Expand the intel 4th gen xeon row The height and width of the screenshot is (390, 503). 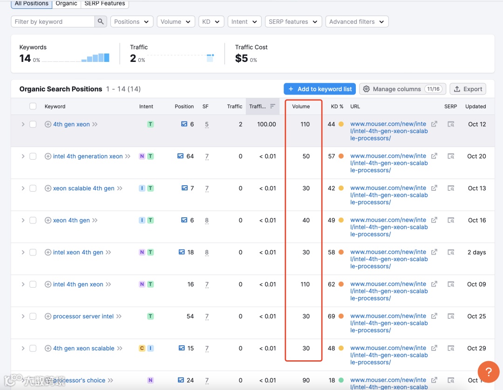point(23,284)
